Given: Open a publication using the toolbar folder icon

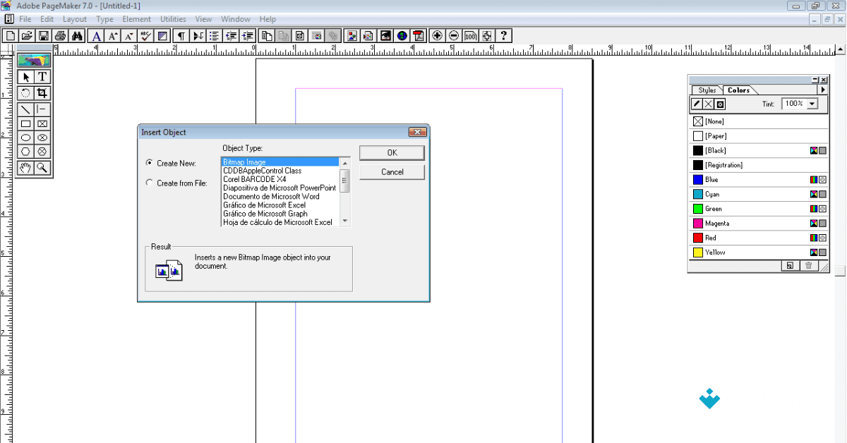Looking at the screenshot, I should pos(26,35).
